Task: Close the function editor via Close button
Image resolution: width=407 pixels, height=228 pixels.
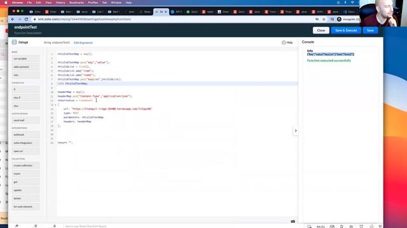Action: [321, 30]
